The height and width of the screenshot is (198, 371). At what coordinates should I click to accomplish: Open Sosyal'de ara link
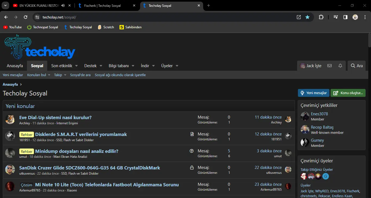pos(80,75)
